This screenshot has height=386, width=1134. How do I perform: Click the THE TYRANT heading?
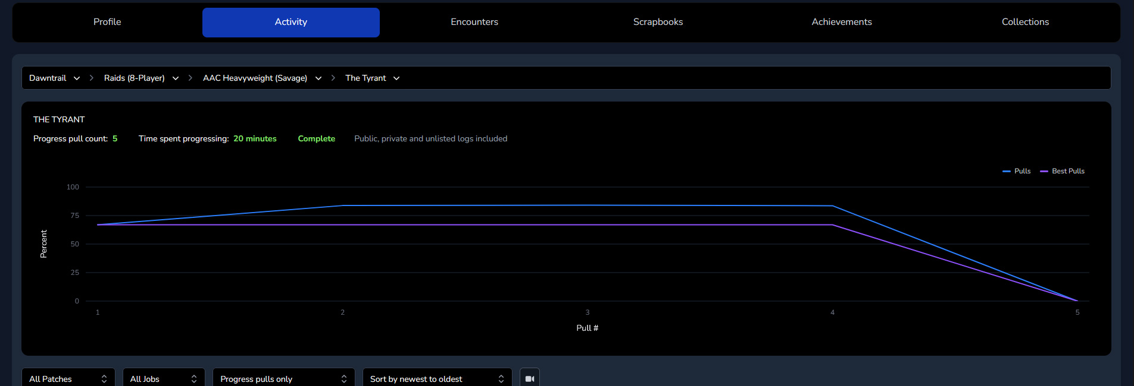(59, 119)
